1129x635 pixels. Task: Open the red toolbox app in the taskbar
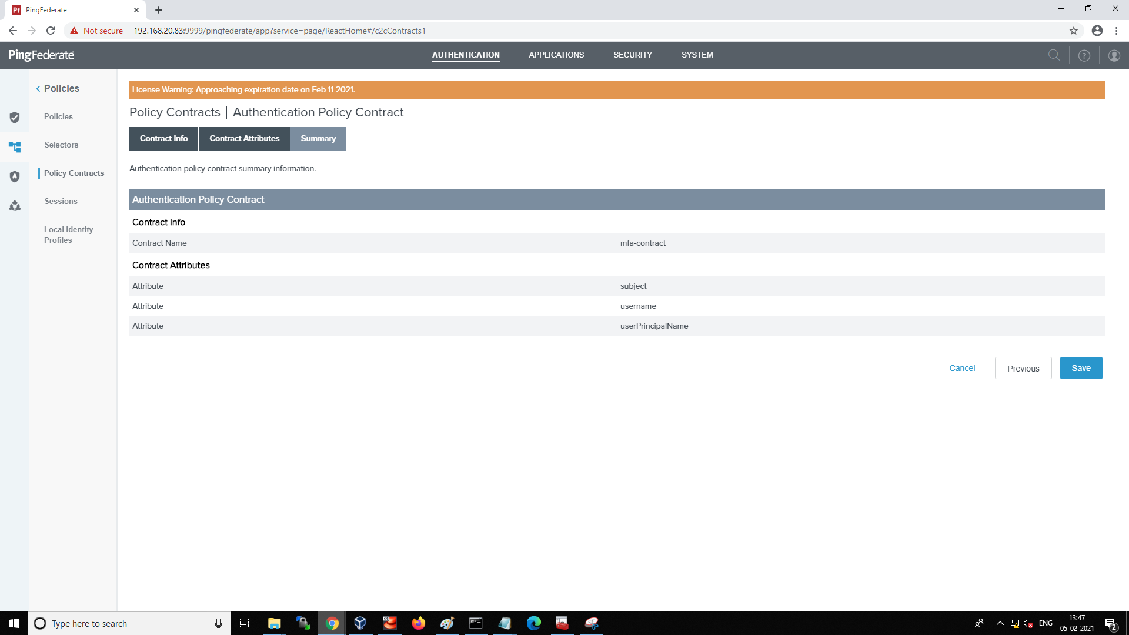tap(562, 623)
